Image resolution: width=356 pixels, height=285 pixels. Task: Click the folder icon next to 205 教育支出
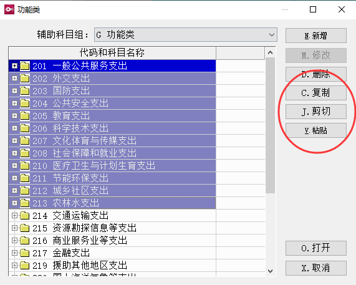(25, 116)
